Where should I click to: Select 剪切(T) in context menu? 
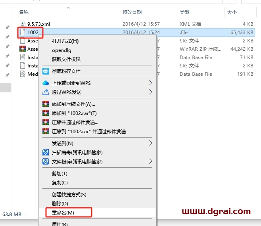(59, 174)
